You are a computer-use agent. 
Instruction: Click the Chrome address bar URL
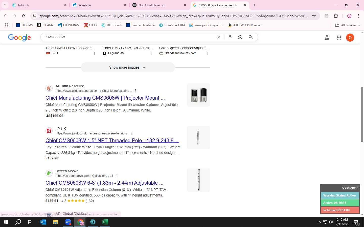(174, 16)
